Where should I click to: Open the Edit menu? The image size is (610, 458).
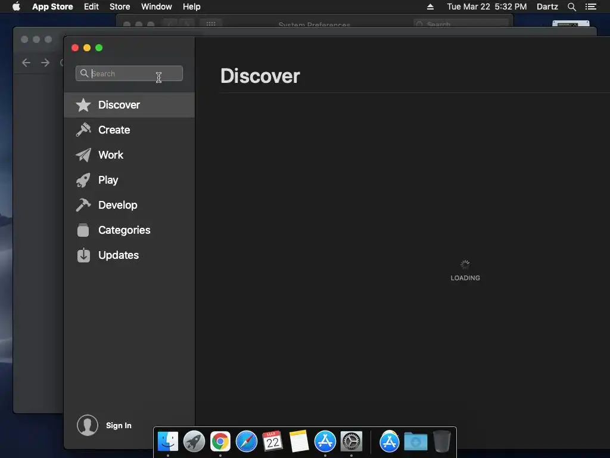(x=91, y=7)
